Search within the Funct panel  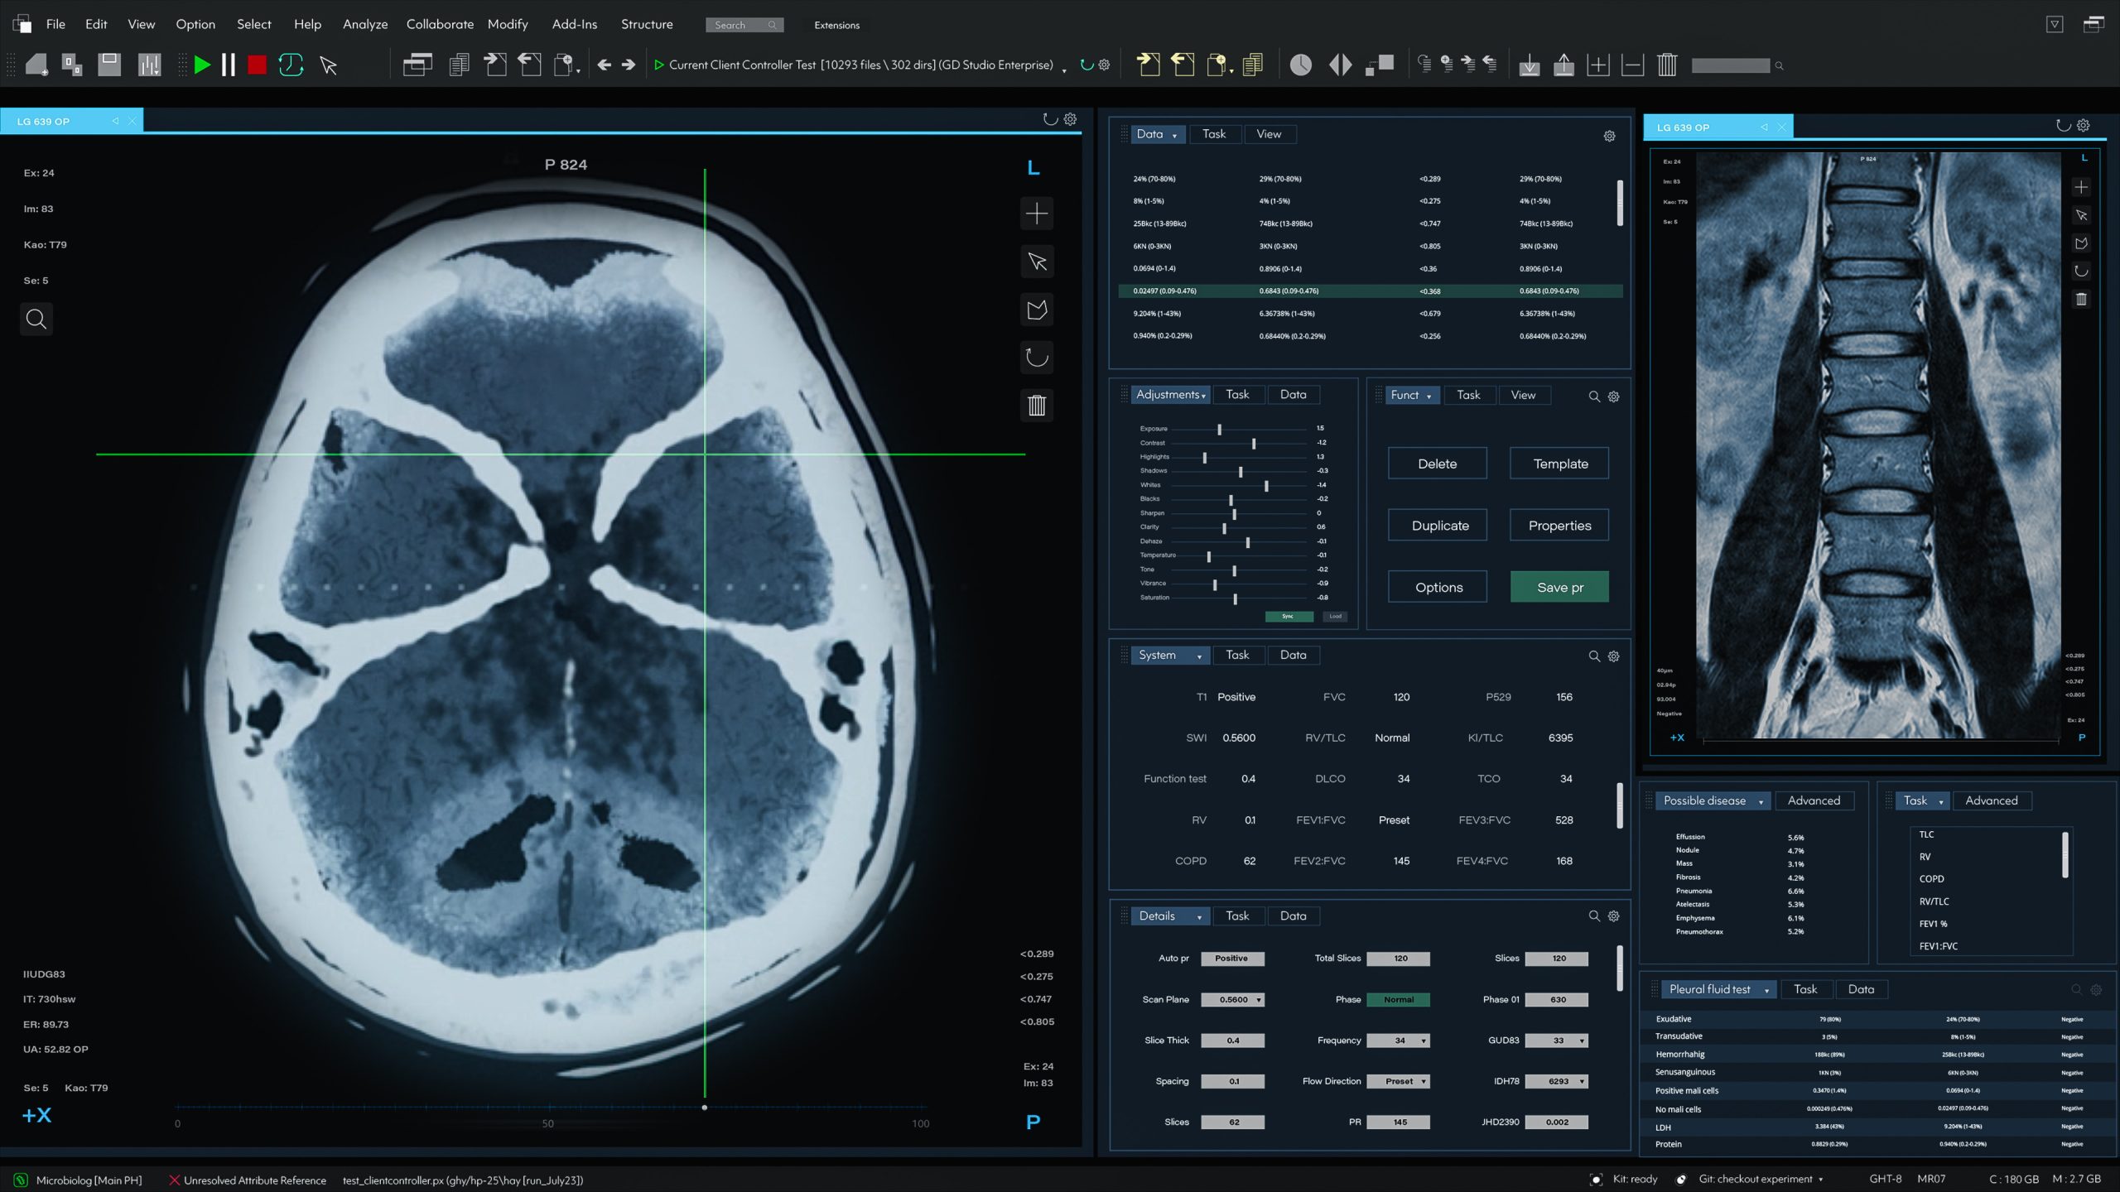[1593, 397]
